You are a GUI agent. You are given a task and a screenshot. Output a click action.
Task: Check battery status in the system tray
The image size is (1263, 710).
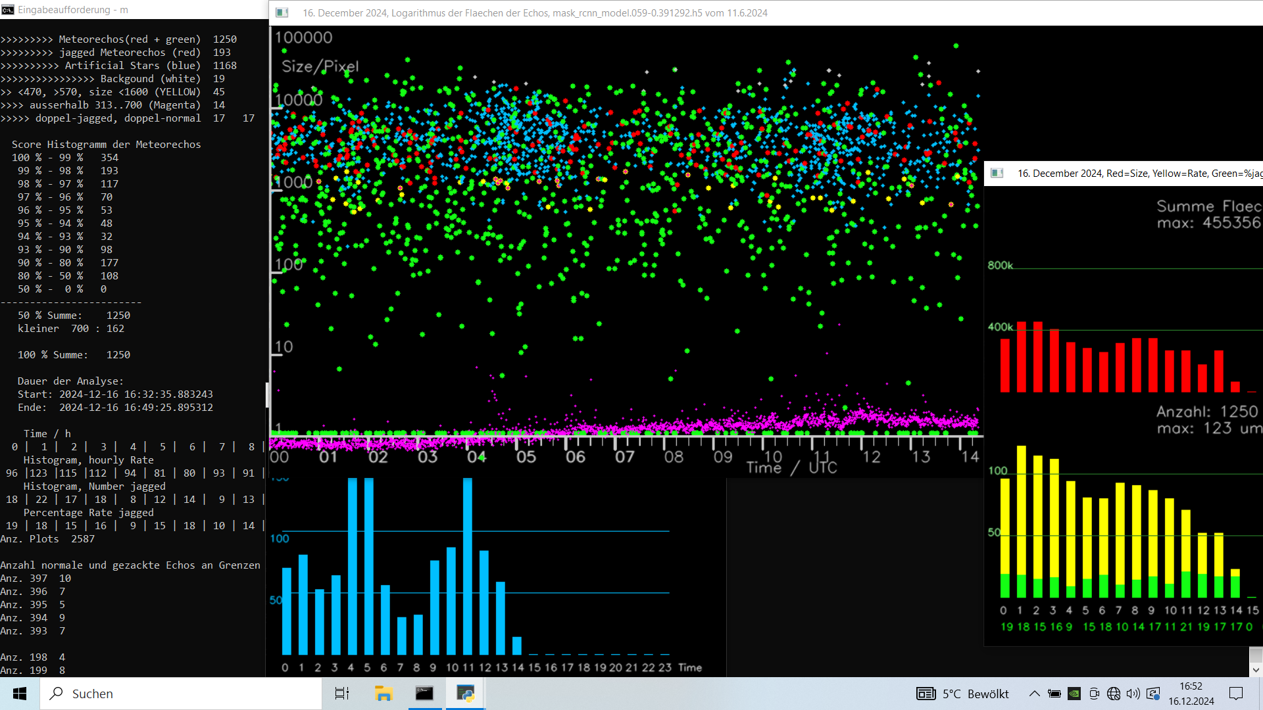click(x=1054, y=694)
